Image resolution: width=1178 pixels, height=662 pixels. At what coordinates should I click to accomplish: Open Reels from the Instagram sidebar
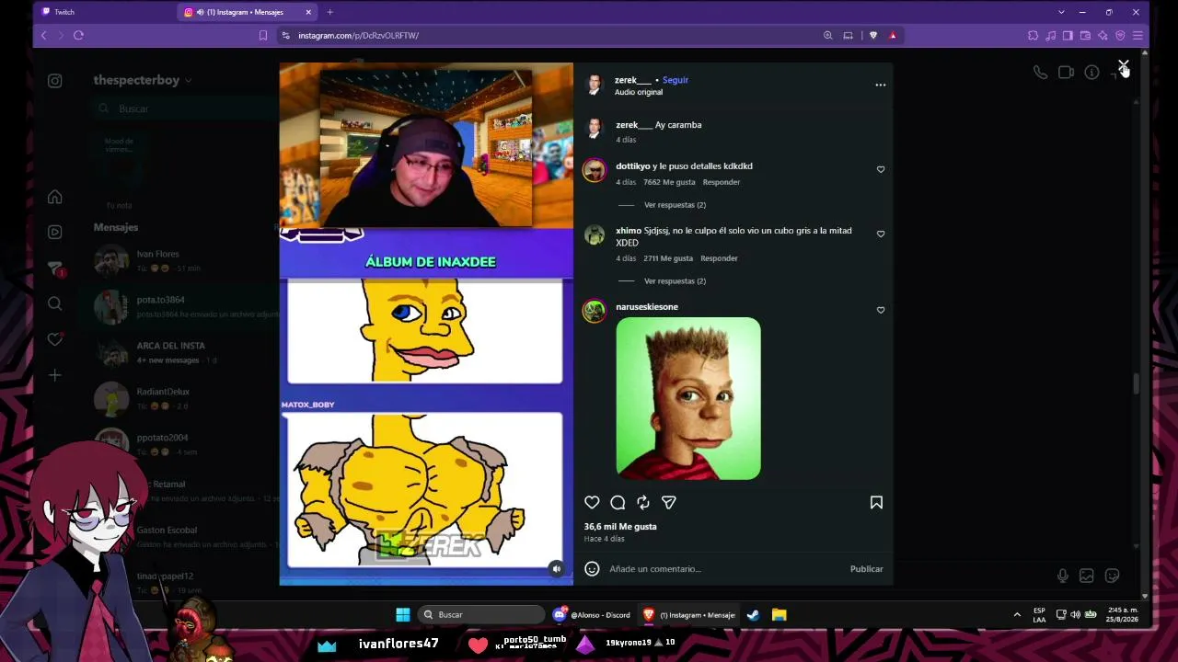tap(55, 232)
